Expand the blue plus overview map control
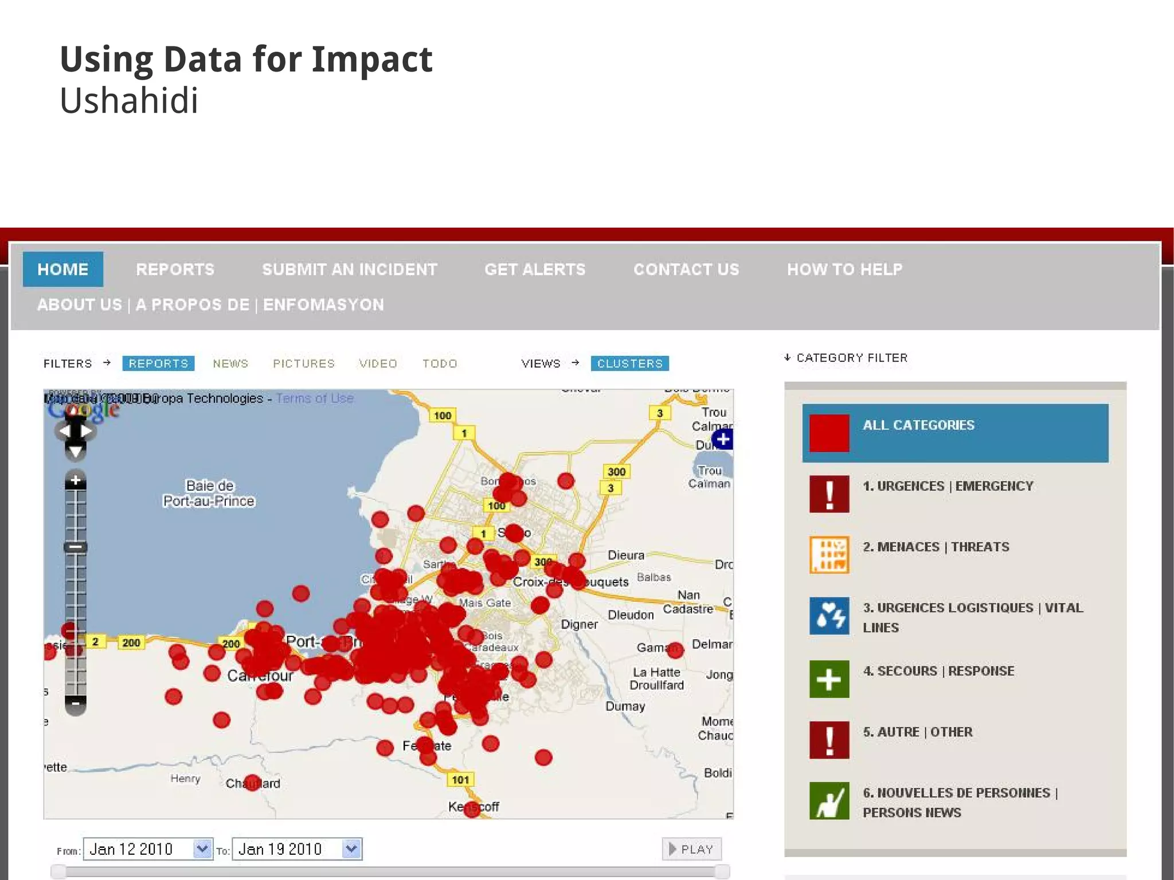This screenshot has width=1174, height=880. click(x=723, y=440)
